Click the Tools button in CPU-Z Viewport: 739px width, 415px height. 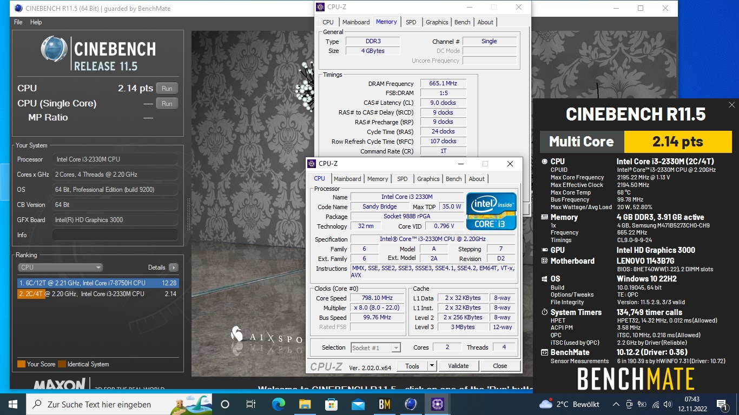click(412, 366)
